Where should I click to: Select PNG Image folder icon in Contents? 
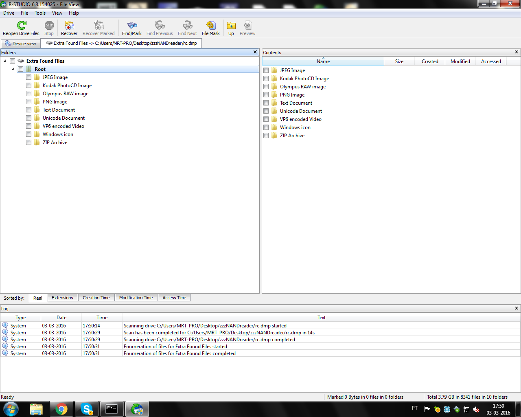[x=274, y=95]
